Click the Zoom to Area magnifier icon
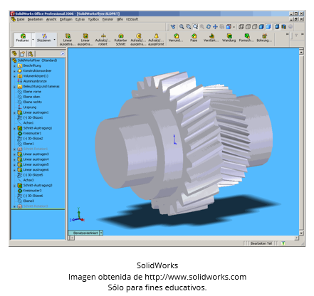314x296 pixels. (189, 27)
